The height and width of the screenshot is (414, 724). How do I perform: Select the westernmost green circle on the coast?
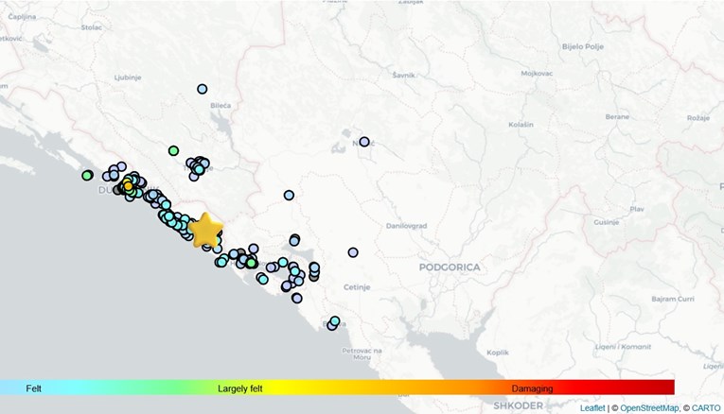tap(87, 175)
